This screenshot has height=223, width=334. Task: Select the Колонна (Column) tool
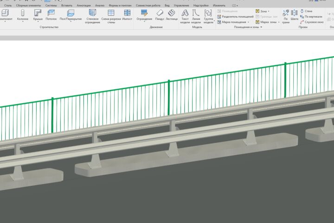coord(23,15)
